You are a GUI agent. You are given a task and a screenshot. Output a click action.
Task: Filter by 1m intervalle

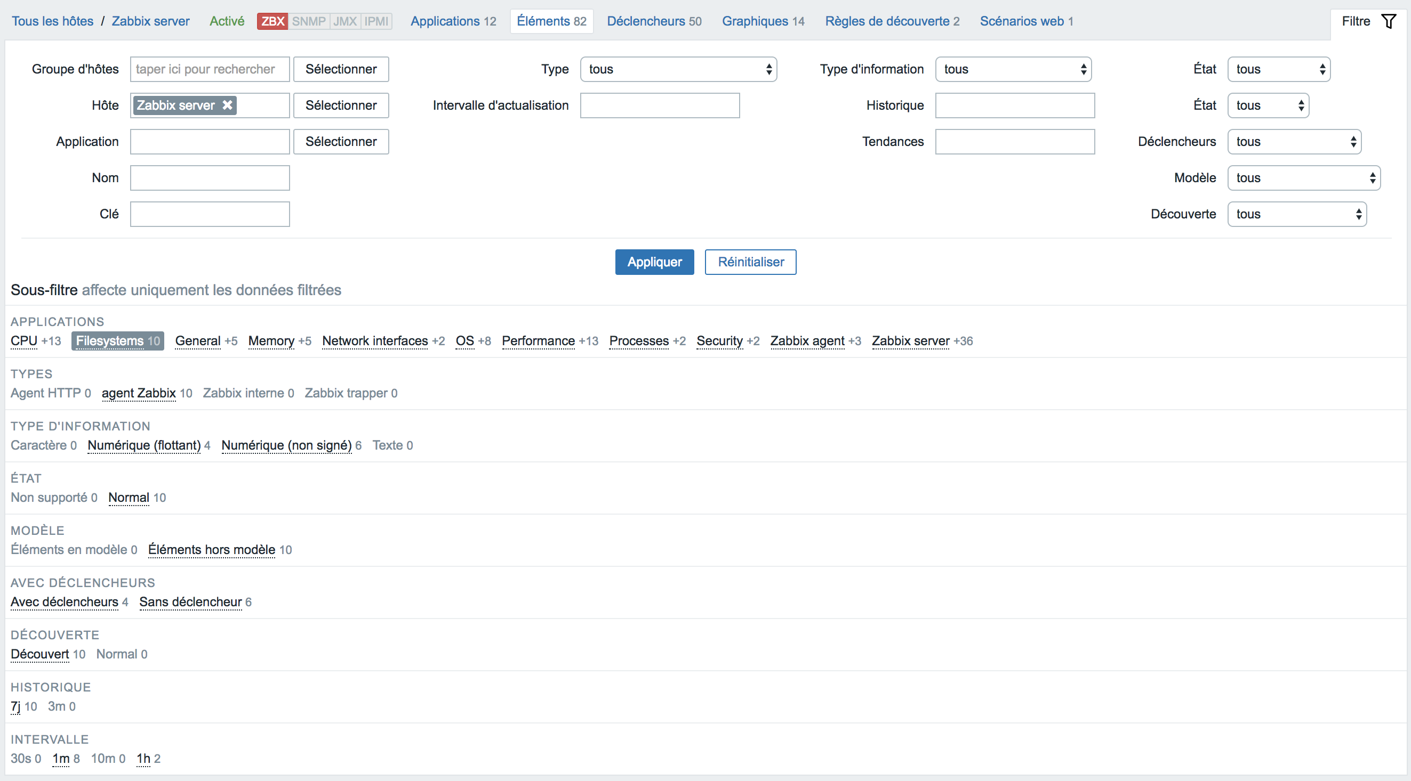[x=61, y=759]
